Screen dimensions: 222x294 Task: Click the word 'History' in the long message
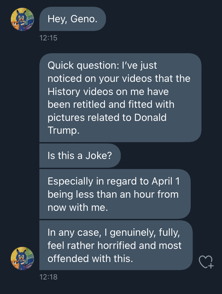64,92
